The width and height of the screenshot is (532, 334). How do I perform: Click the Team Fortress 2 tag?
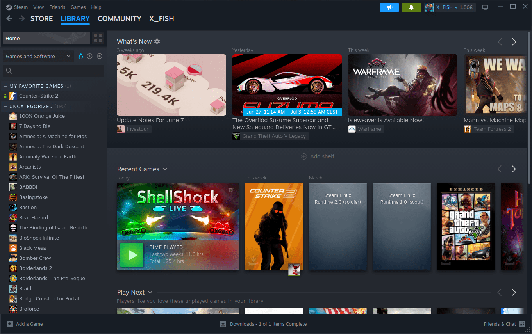[x=489, y=129]
